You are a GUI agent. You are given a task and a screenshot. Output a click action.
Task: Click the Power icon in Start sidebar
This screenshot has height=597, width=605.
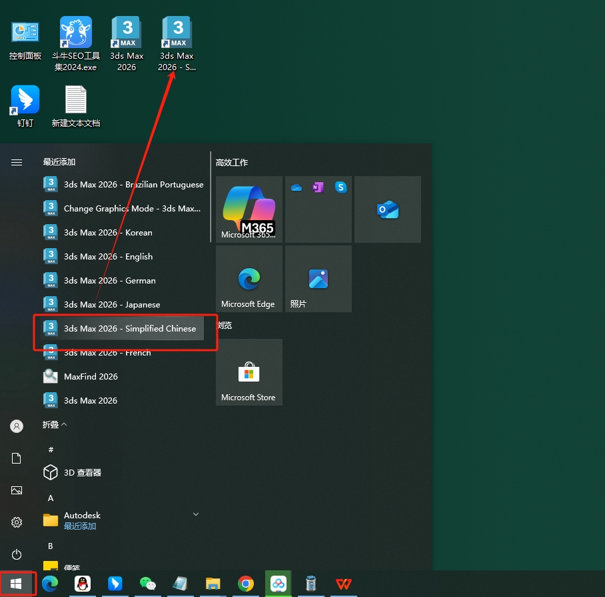[17, 554]
